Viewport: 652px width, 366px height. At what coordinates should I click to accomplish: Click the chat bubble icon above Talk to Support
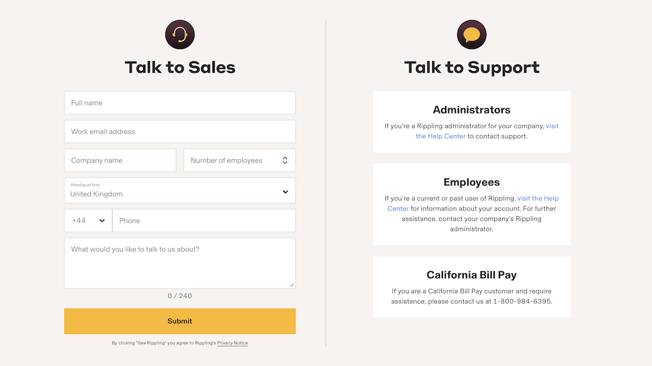click(x=472, y=34)
